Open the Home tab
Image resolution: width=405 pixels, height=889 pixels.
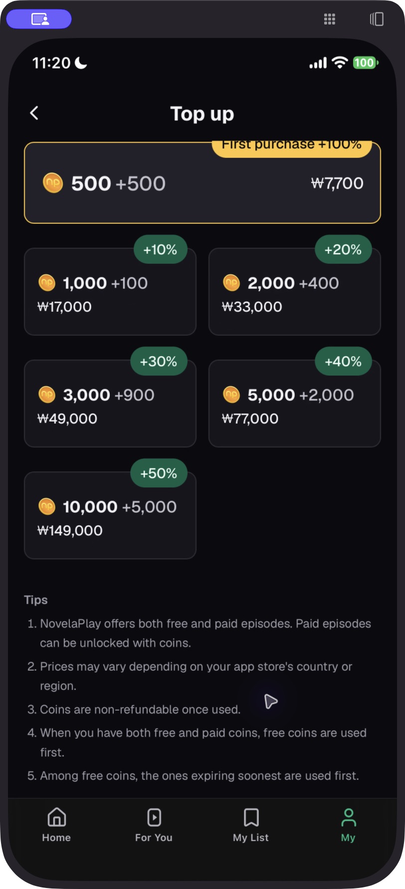click(x=56, y=825)
